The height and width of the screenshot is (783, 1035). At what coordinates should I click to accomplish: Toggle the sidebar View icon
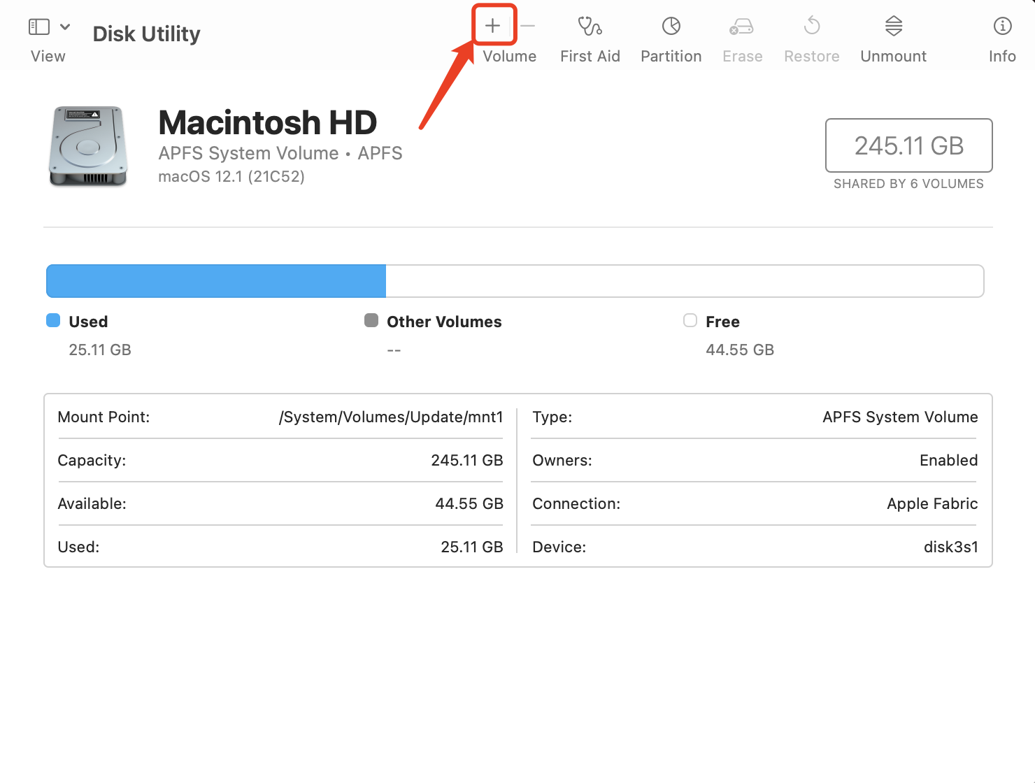click(x=39, y=27)
